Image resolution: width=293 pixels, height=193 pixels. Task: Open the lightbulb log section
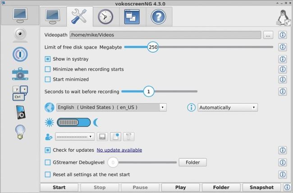pyautogui.click(x=20, y=132)
